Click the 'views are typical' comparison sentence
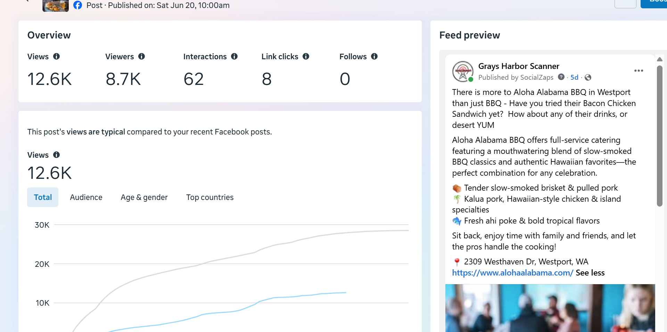The image size is (667, 332). [150, 132]
